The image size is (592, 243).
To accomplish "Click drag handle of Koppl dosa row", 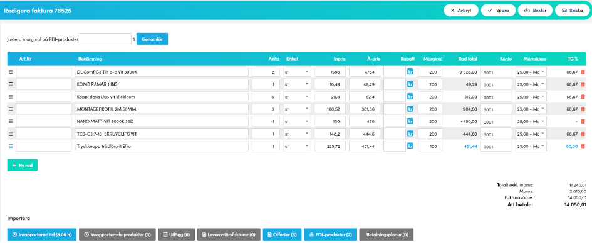I will coord(11,96).
